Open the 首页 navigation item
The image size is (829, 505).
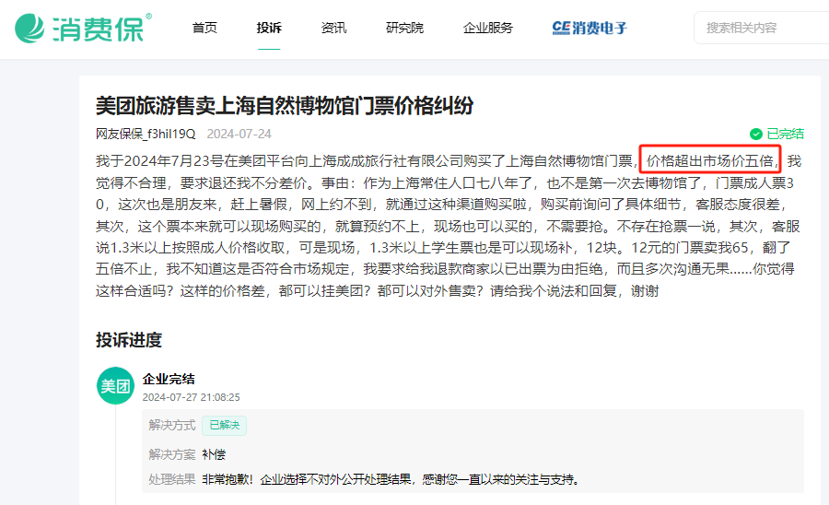[x=204, y=28]
